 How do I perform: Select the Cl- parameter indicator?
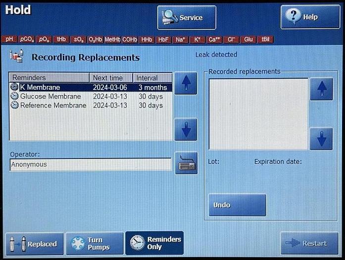pyautogui.click(x=231, y=40)
